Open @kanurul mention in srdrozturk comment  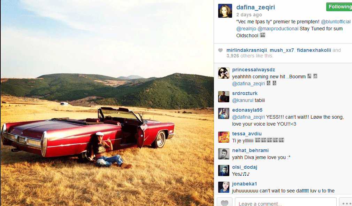tap(243, 101)
